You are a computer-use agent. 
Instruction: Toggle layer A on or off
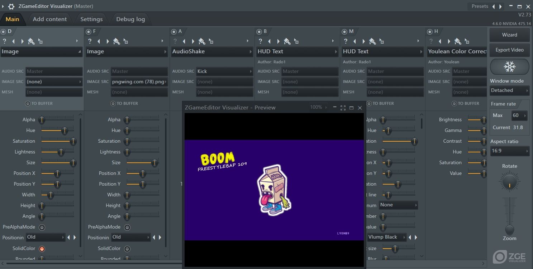[174, 31]
